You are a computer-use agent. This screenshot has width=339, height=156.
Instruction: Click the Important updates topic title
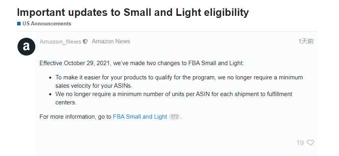coord(133,13)
